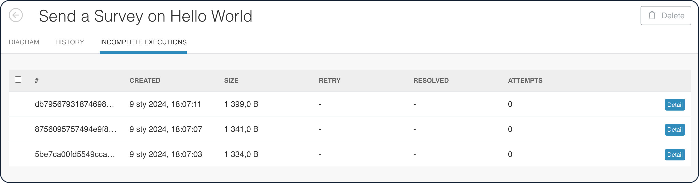Screen dimensions: 699x183
Task: Open Detail for execution 5be7ca00fd5549cca
Action: point(675,154)
